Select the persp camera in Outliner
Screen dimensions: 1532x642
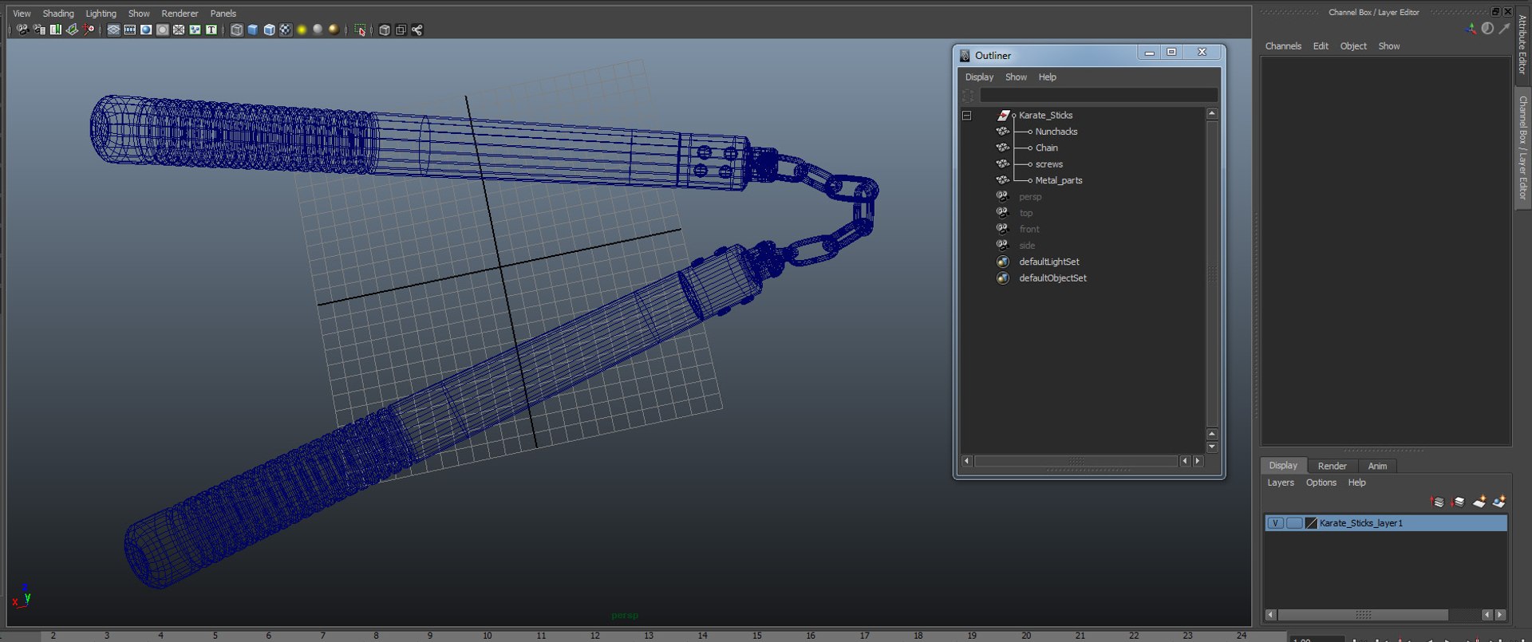(x=1029, y=197)
